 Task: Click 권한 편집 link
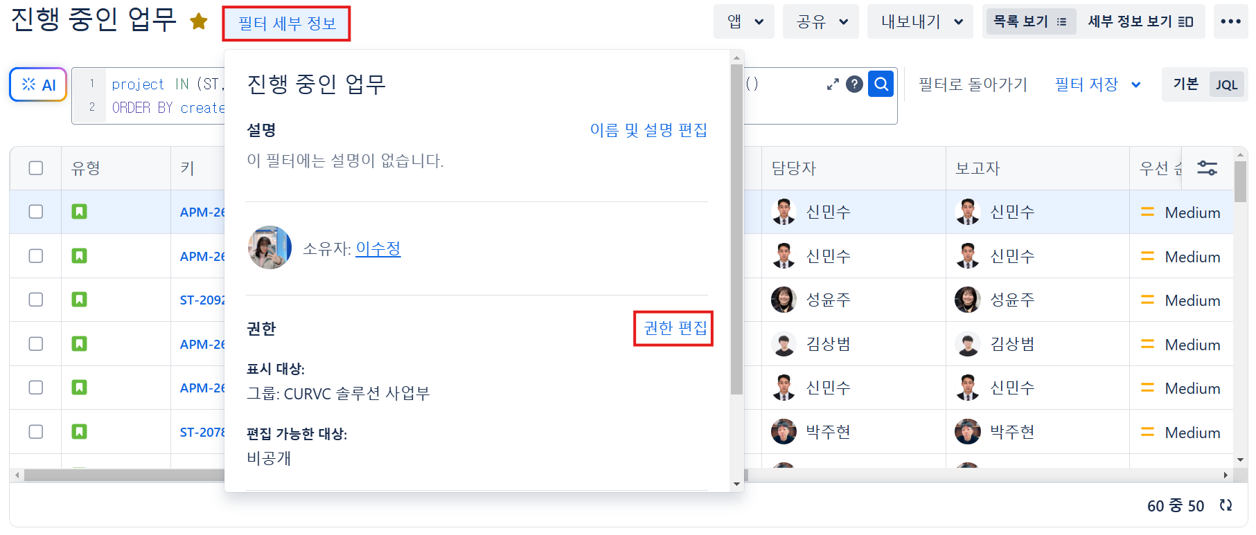point(675,328)
